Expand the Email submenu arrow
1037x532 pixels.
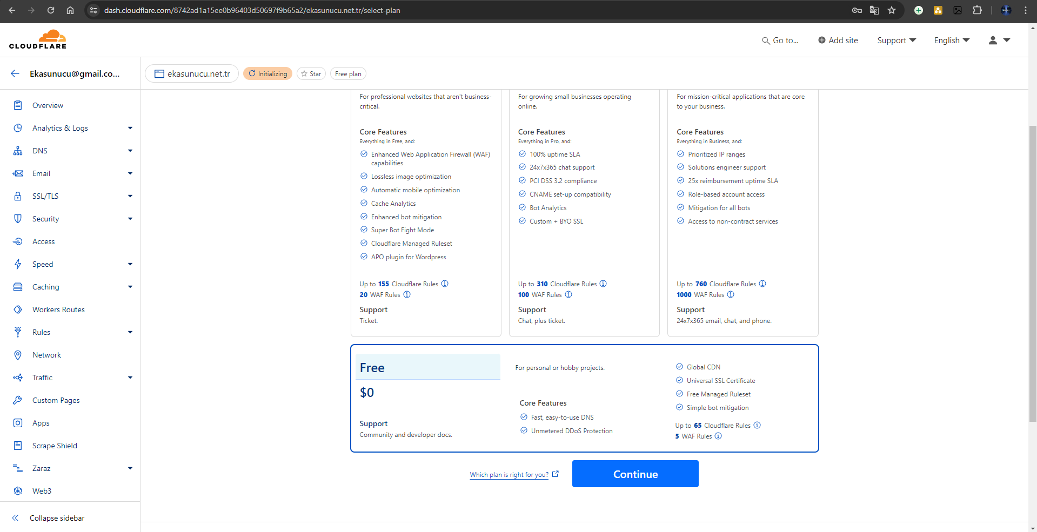click(x=130, y=173)
